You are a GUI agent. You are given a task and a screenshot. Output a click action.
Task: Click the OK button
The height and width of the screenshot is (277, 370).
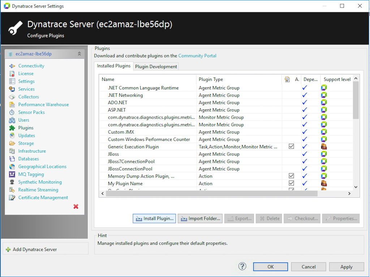(x=270, y=267)
